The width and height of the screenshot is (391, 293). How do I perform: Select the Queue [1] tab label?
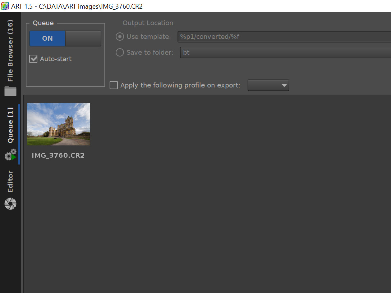click(10, 125)
